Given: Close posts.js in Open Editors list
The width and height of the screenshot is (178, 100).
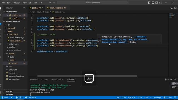Looking at the screenshot, I should tap(7, 15).
